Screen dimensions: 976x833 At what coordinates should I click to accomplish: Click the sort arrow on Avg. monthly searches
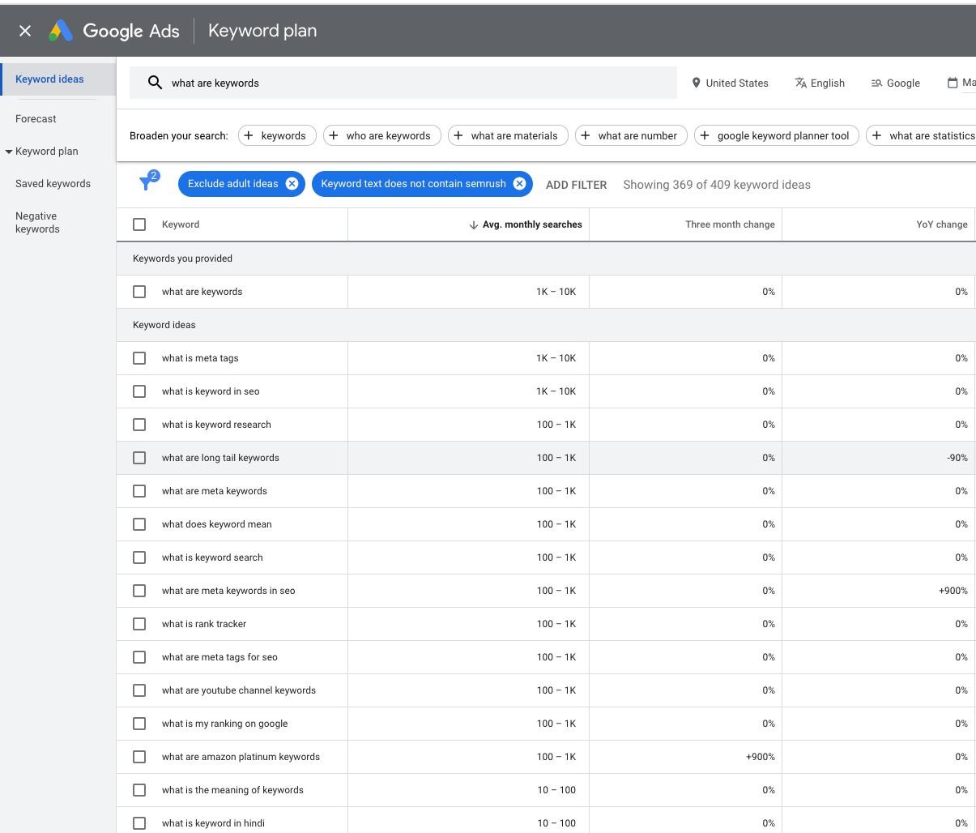point(474,225)
